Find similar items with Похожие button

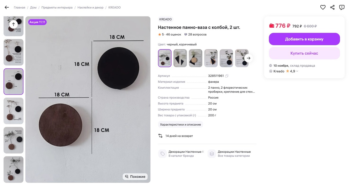(135, 177)
